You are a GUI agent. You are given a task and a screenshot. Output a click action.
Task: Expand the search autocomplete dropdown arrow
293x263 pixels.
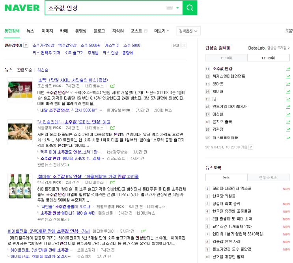tap(177, 8)
